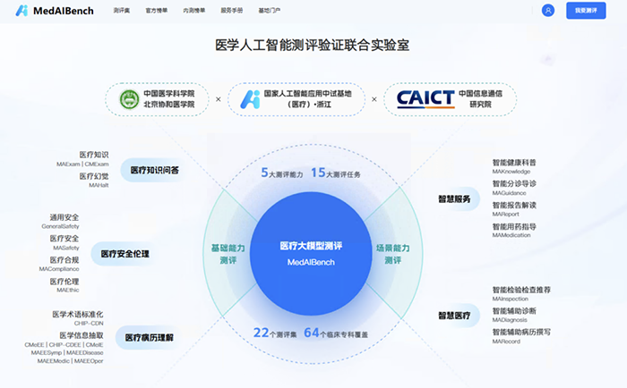Image resolution: width=627 pixels, height=388 pixels.
Task: Open 内测榜单 in the top navigation
Action: pos(193,11)
